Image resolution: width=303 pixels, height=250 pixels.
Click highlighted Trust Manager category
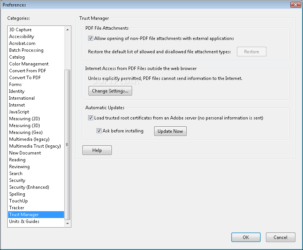(36, 215)
